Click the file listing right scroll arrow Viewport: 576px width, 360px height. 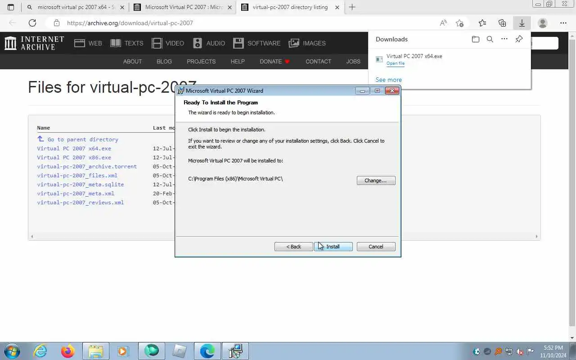point(536,236)
